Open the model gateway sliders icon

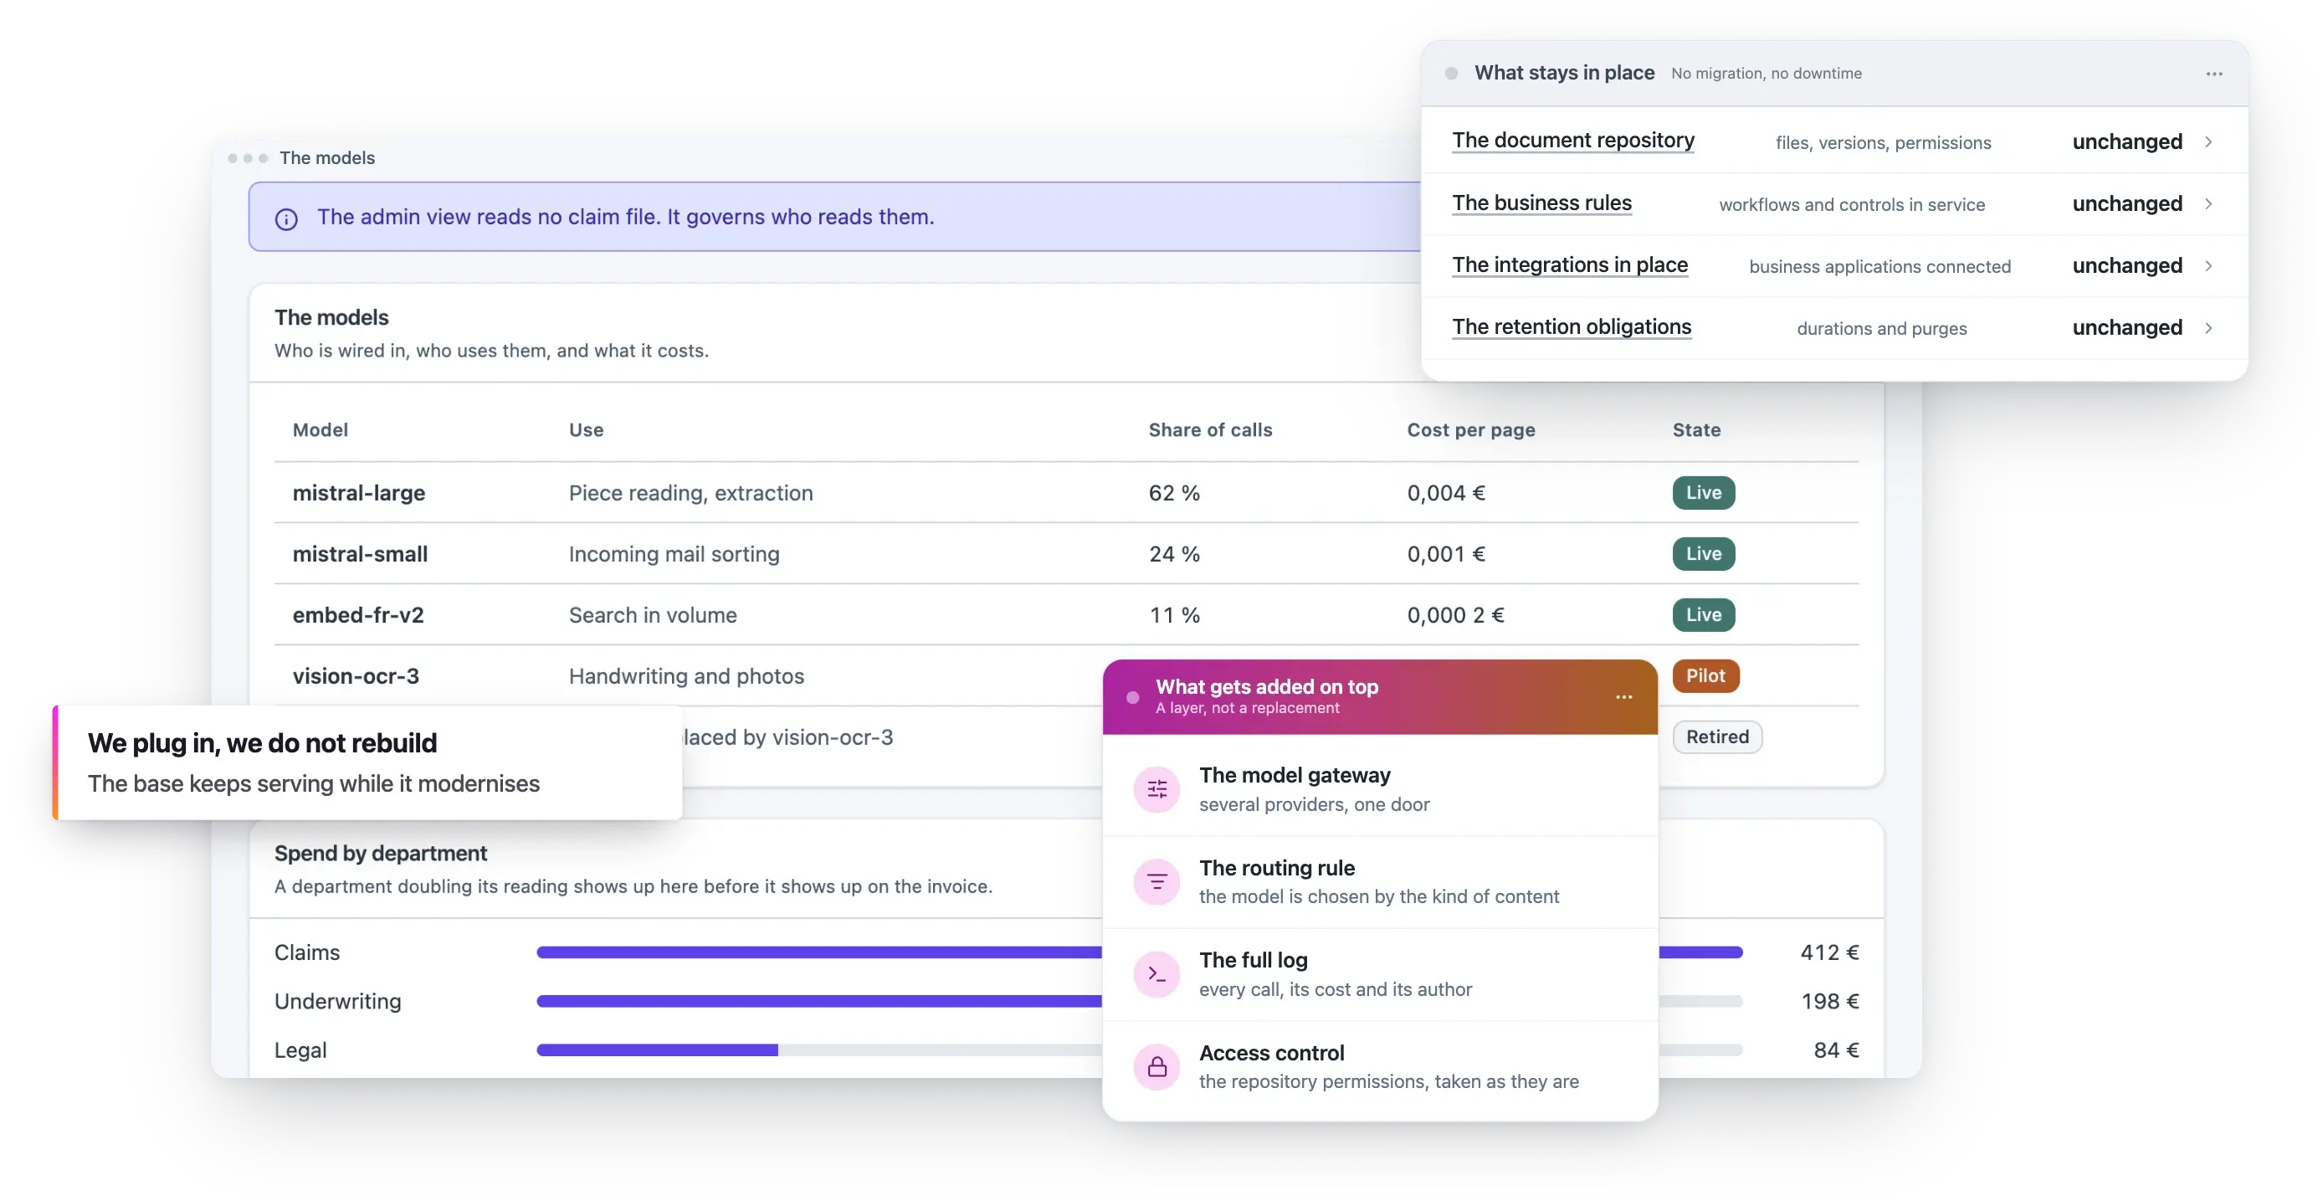tap(1156, 789)
